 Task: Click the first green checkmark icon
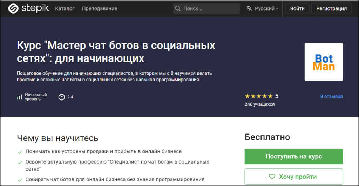(x=20, y=152)
